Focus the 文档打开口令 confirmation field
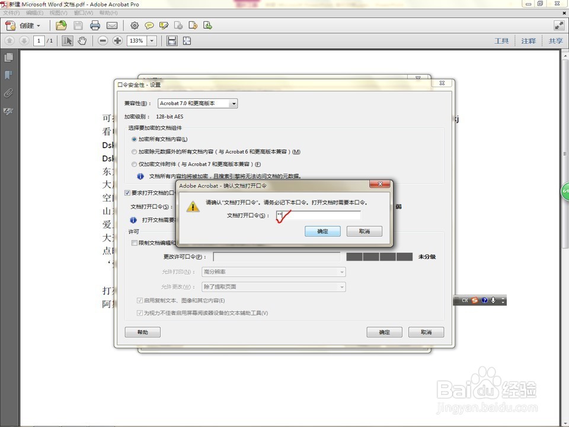Viewport: 569px width, 427px height. click(318, 215)
